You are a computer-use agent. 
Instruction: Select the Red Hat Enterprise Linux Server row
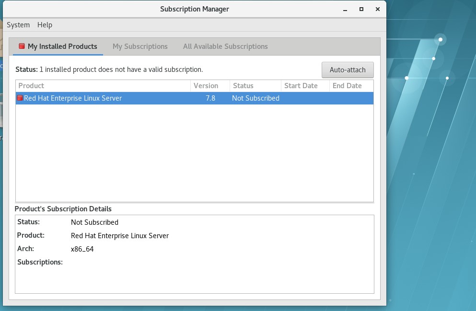195,98
